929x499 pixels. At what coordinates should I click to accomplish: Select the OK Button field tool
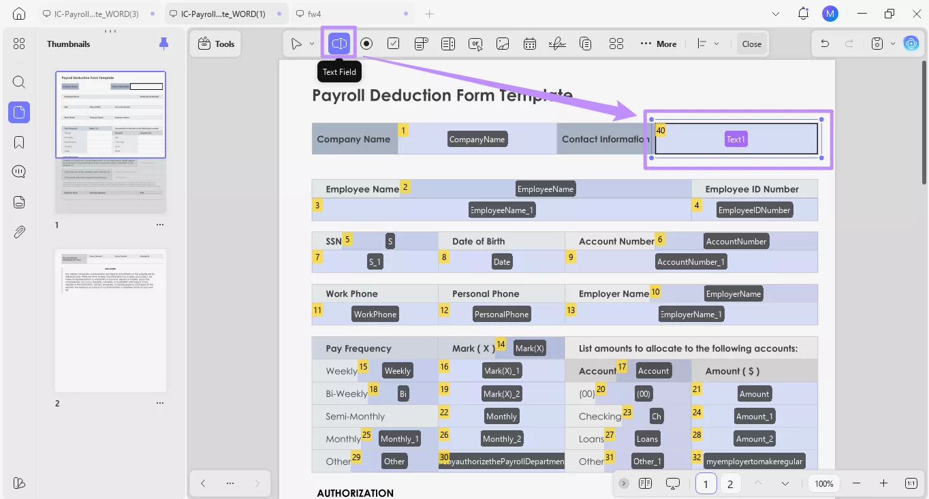click(x=475, y=44)
